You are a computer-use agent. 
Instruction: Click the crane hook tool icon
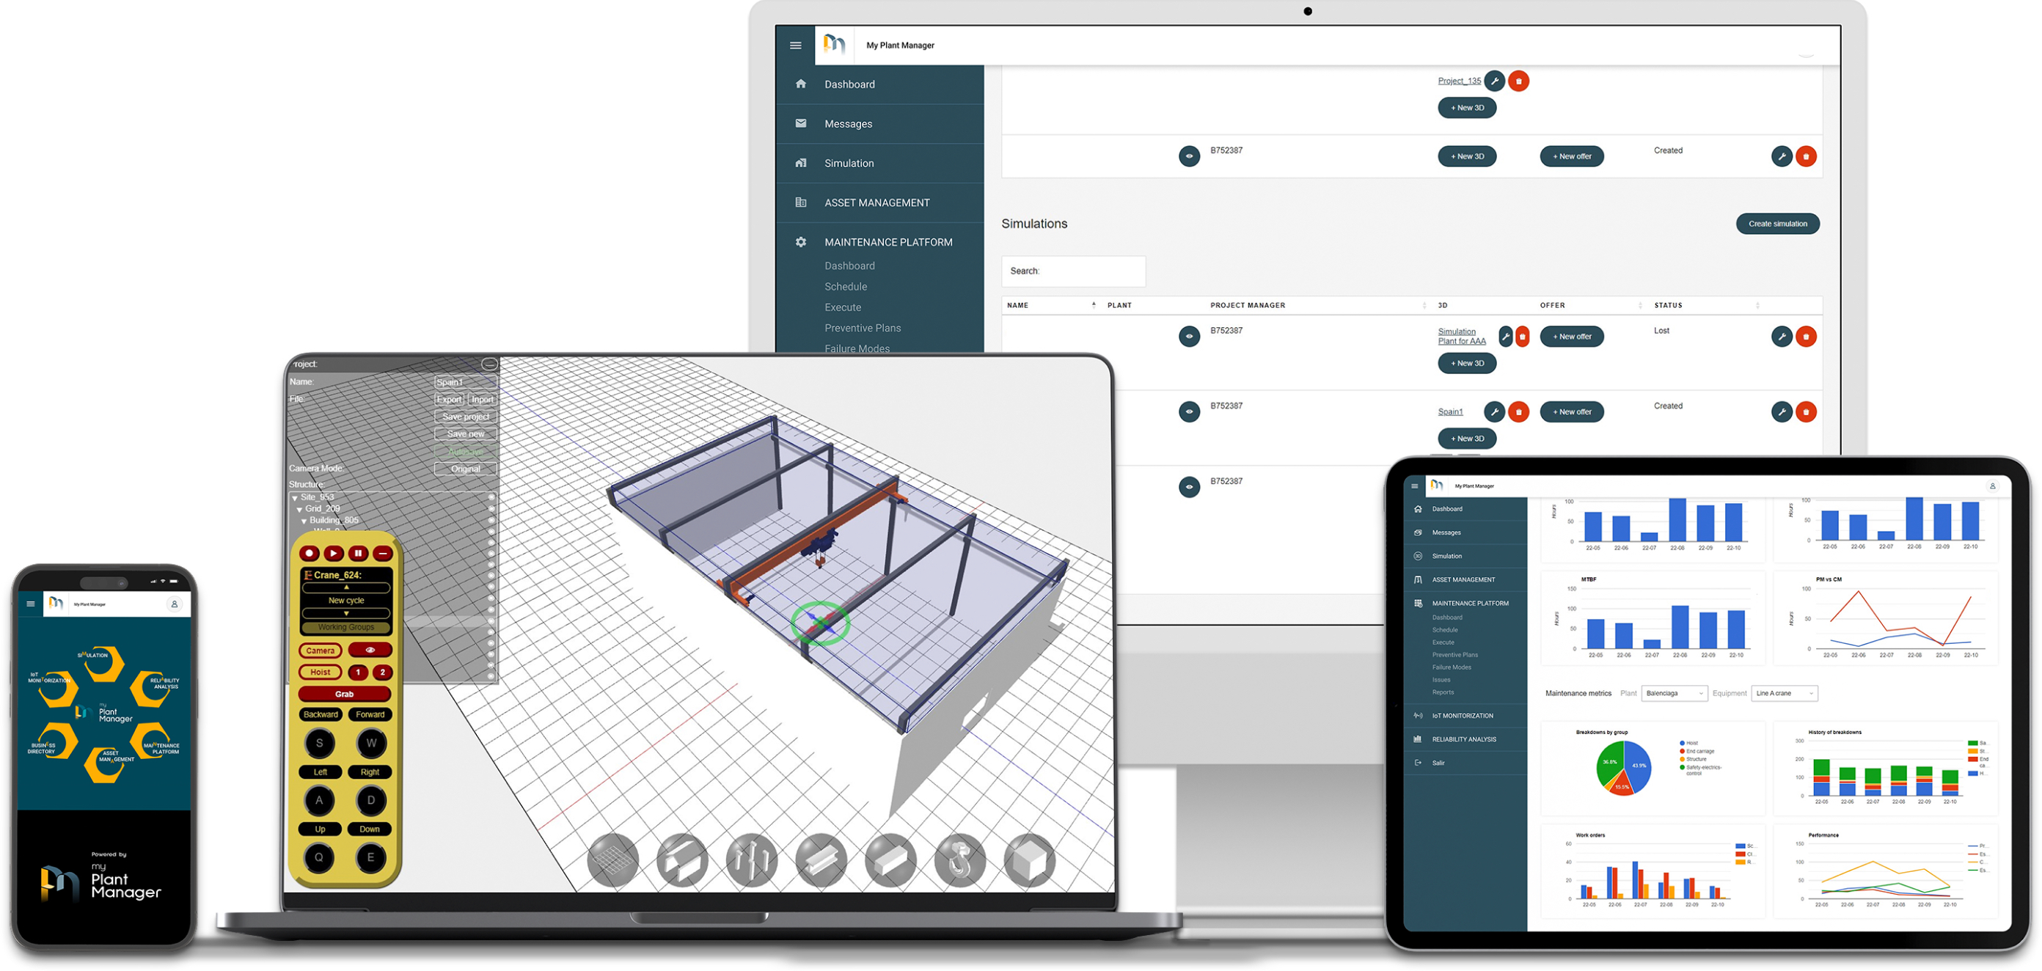click(960, 861)
